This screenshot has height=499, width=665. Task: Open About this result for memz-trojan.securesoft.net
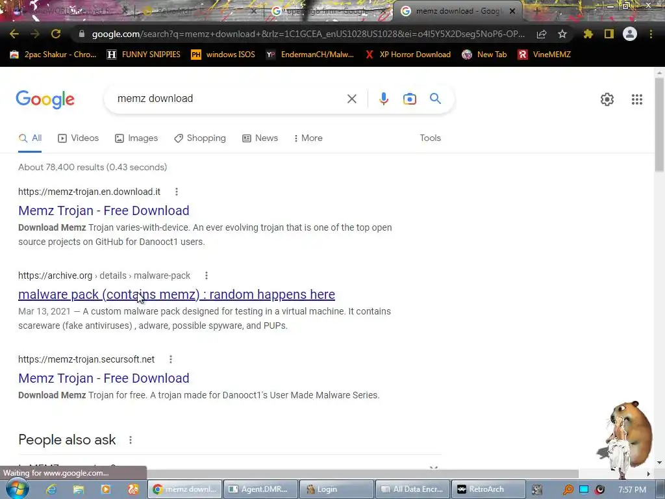coord(171,359)
